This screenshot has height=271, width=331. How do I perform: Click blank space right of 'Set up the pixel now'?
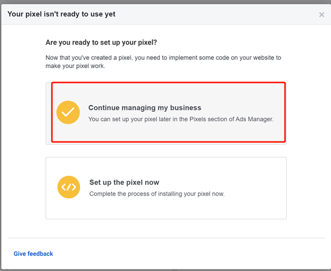click(229, 183)
